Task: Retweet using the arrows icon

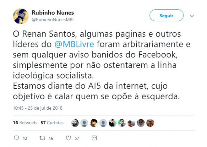Action: coord(42,138)
